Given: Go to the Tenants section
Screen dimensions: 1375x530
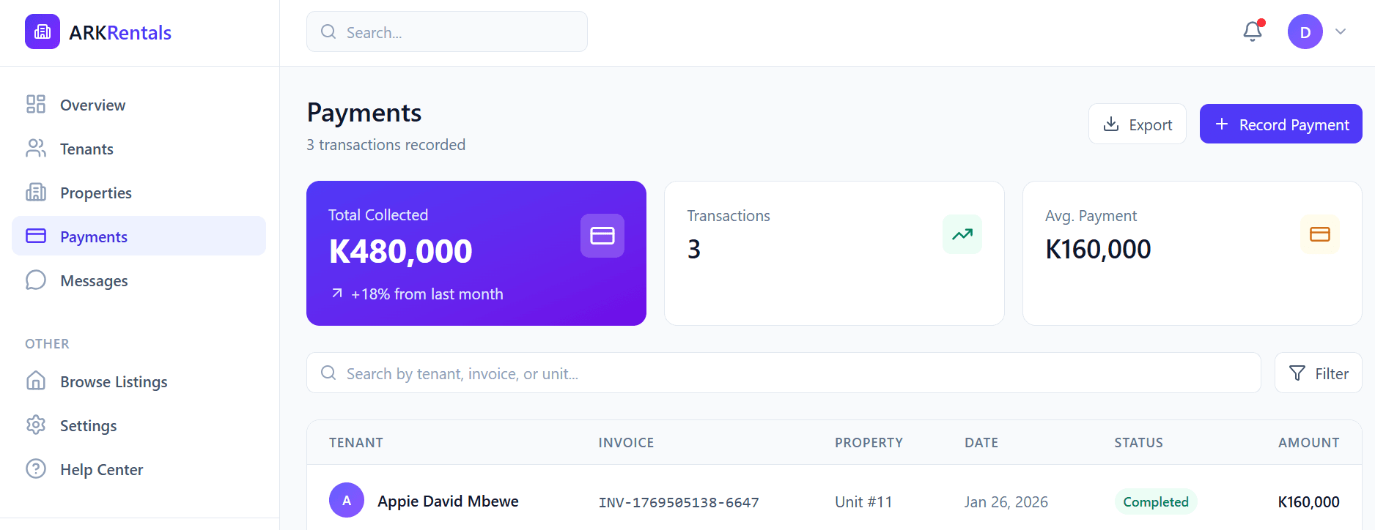Looking at the screenshot, I should pyautogui.click(x=86, y=149).
